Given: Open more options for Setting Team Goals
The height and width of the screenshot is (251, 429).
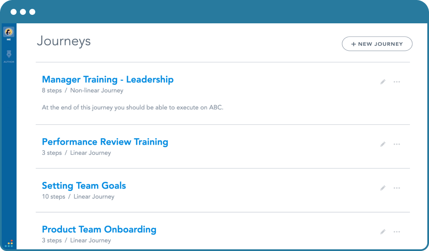Looking at the screenshot, I should tap(397, 188).
